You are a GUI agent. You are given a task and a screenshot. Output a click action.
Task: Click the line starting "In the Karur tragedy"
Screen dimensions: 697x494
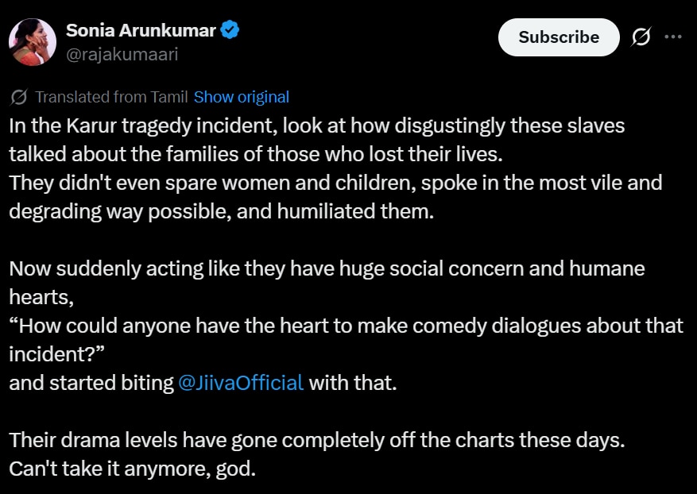tap(316, 125)
